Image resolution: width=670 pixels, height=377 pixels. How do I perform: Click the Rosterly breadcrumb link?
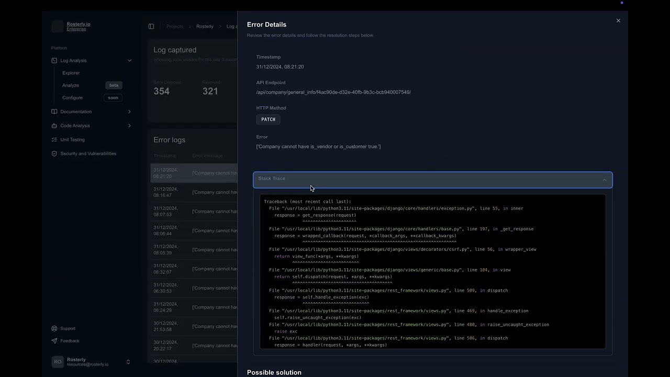[205, 26]
